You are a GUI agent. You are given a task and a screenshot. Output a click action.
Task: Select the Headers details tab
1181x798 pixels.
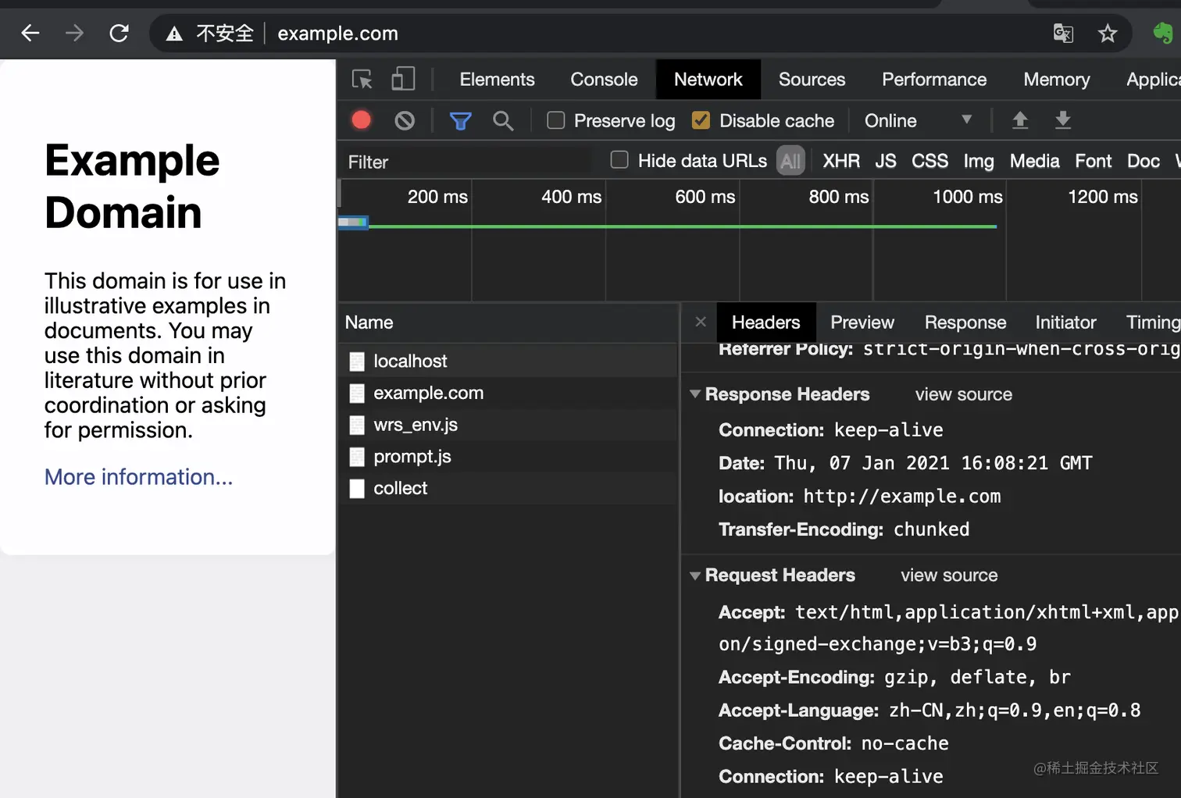coord(765,322)
